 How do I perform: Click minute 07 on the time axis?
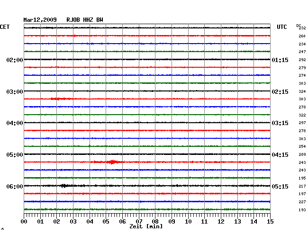point(139,222)
